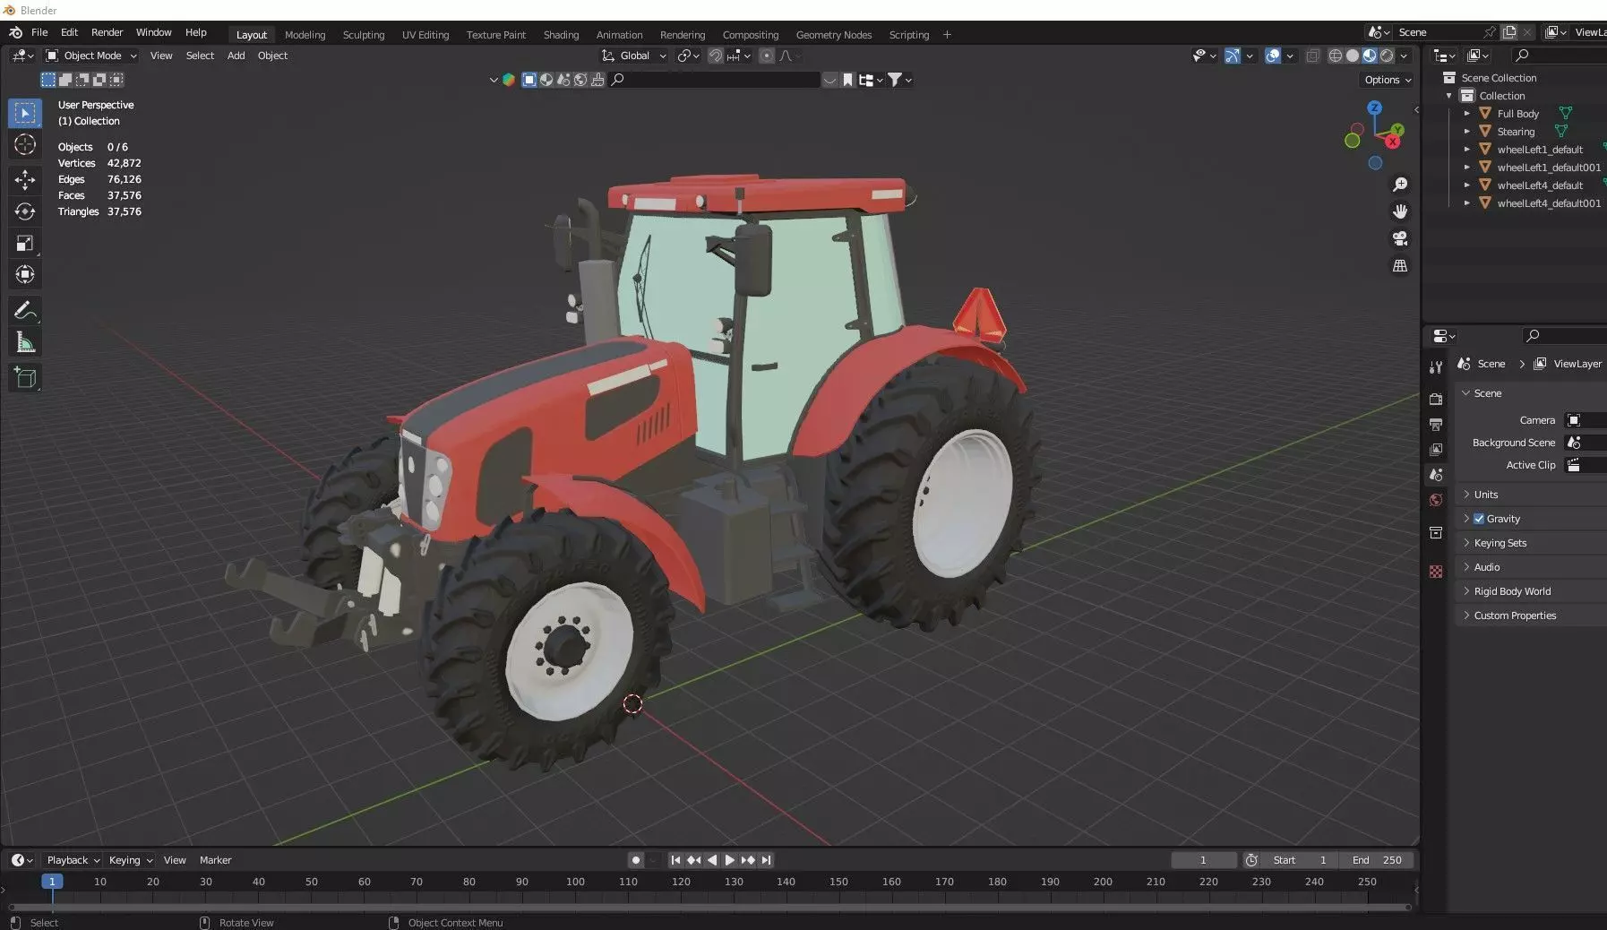Viewport: 1607px width, 930px height.
Task: Open the View Layer properties tab icon
Action: click(1436, 449)
